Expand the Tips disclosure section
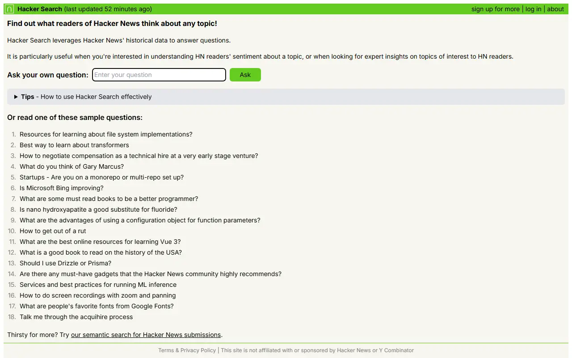This screenshot has height=358, width=572. (x=286, y=97)
